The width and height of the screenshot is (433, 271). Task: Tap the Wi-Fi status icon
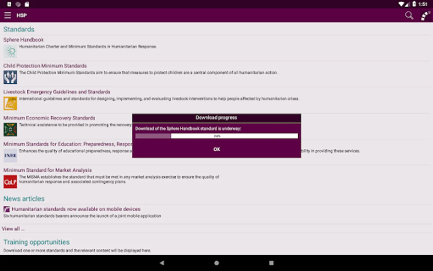(401, 4)
